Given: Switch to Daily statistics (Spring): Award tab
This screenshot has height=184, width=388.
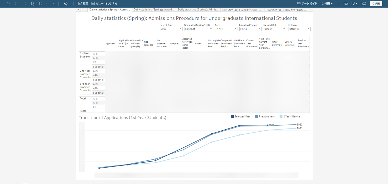Looking at the screenshot, I should pyautogui.click(x=154, y=9).
